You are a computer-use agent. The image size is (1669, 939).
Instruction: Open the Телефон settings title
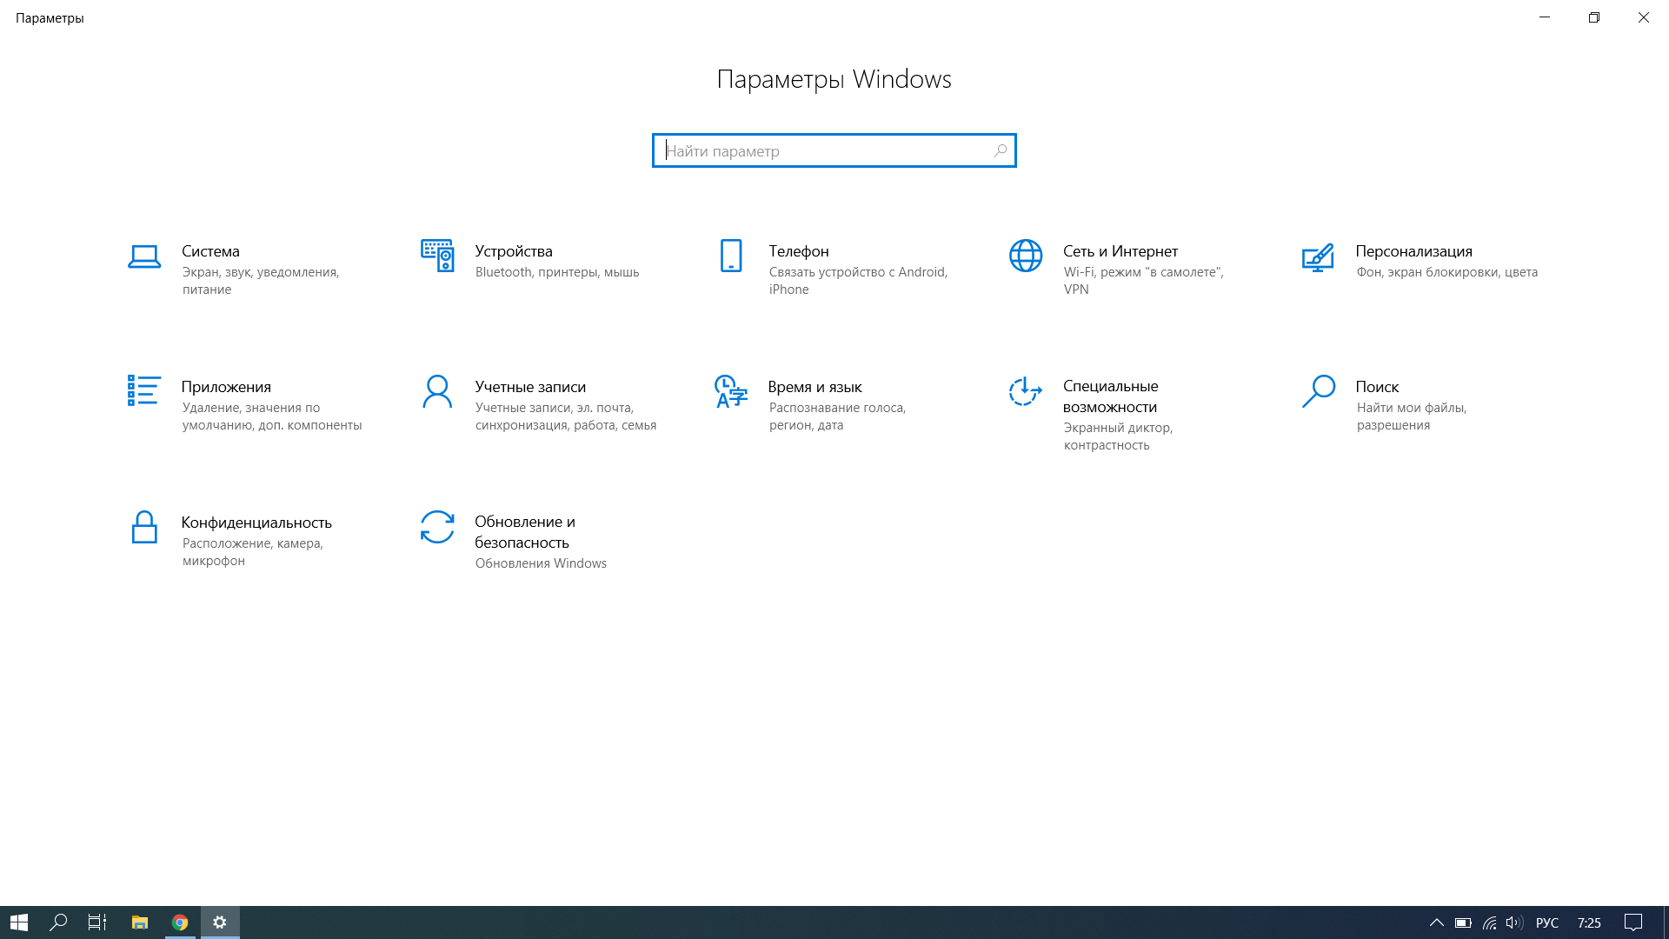[799, 251]
